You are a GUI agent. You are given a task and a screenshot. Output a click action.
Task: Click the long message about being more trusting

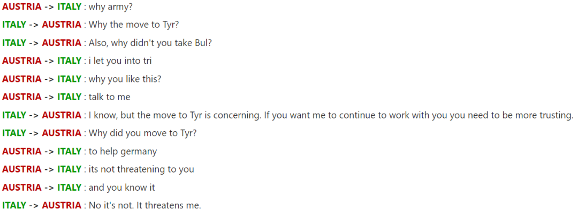click(331, 115)
